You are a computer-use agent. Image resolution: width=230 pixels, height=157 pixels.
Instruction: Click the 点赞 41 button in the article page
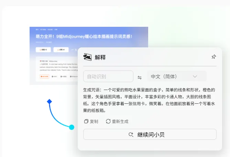click(61, 50)
